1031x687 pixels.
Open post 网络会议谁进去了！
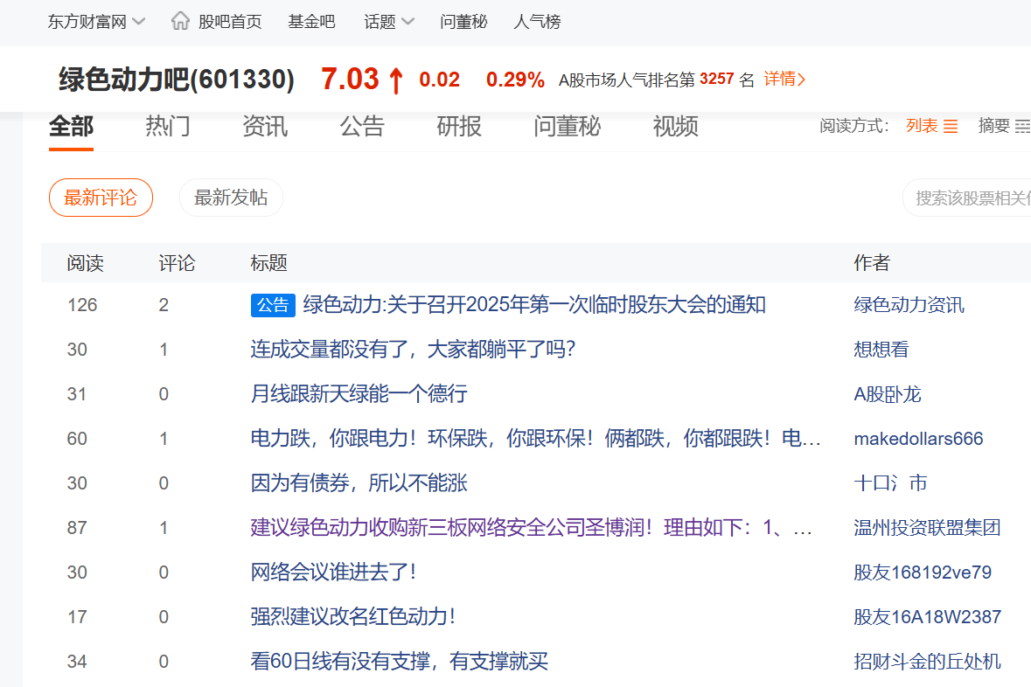(334, 572)
